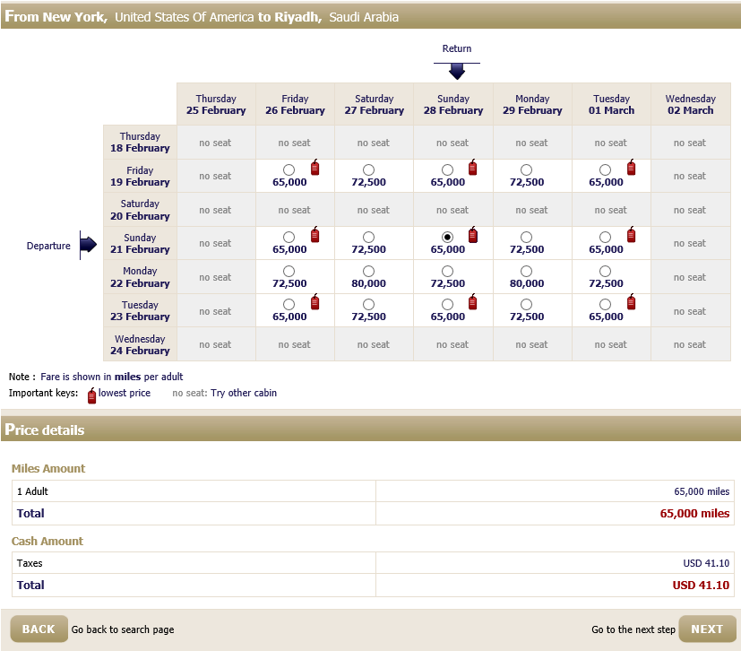Select 19 Feb departure, 29 Feb return fare
The width and height of the screenshot is (741, 651).
526,170
